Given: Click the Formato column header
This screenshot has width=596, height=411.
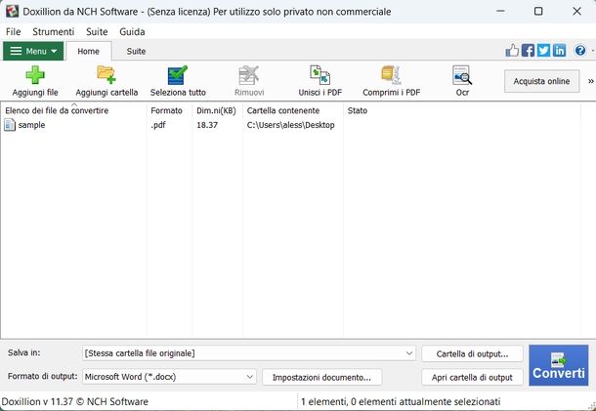Looking at the screenshot, I should point(170,110).
